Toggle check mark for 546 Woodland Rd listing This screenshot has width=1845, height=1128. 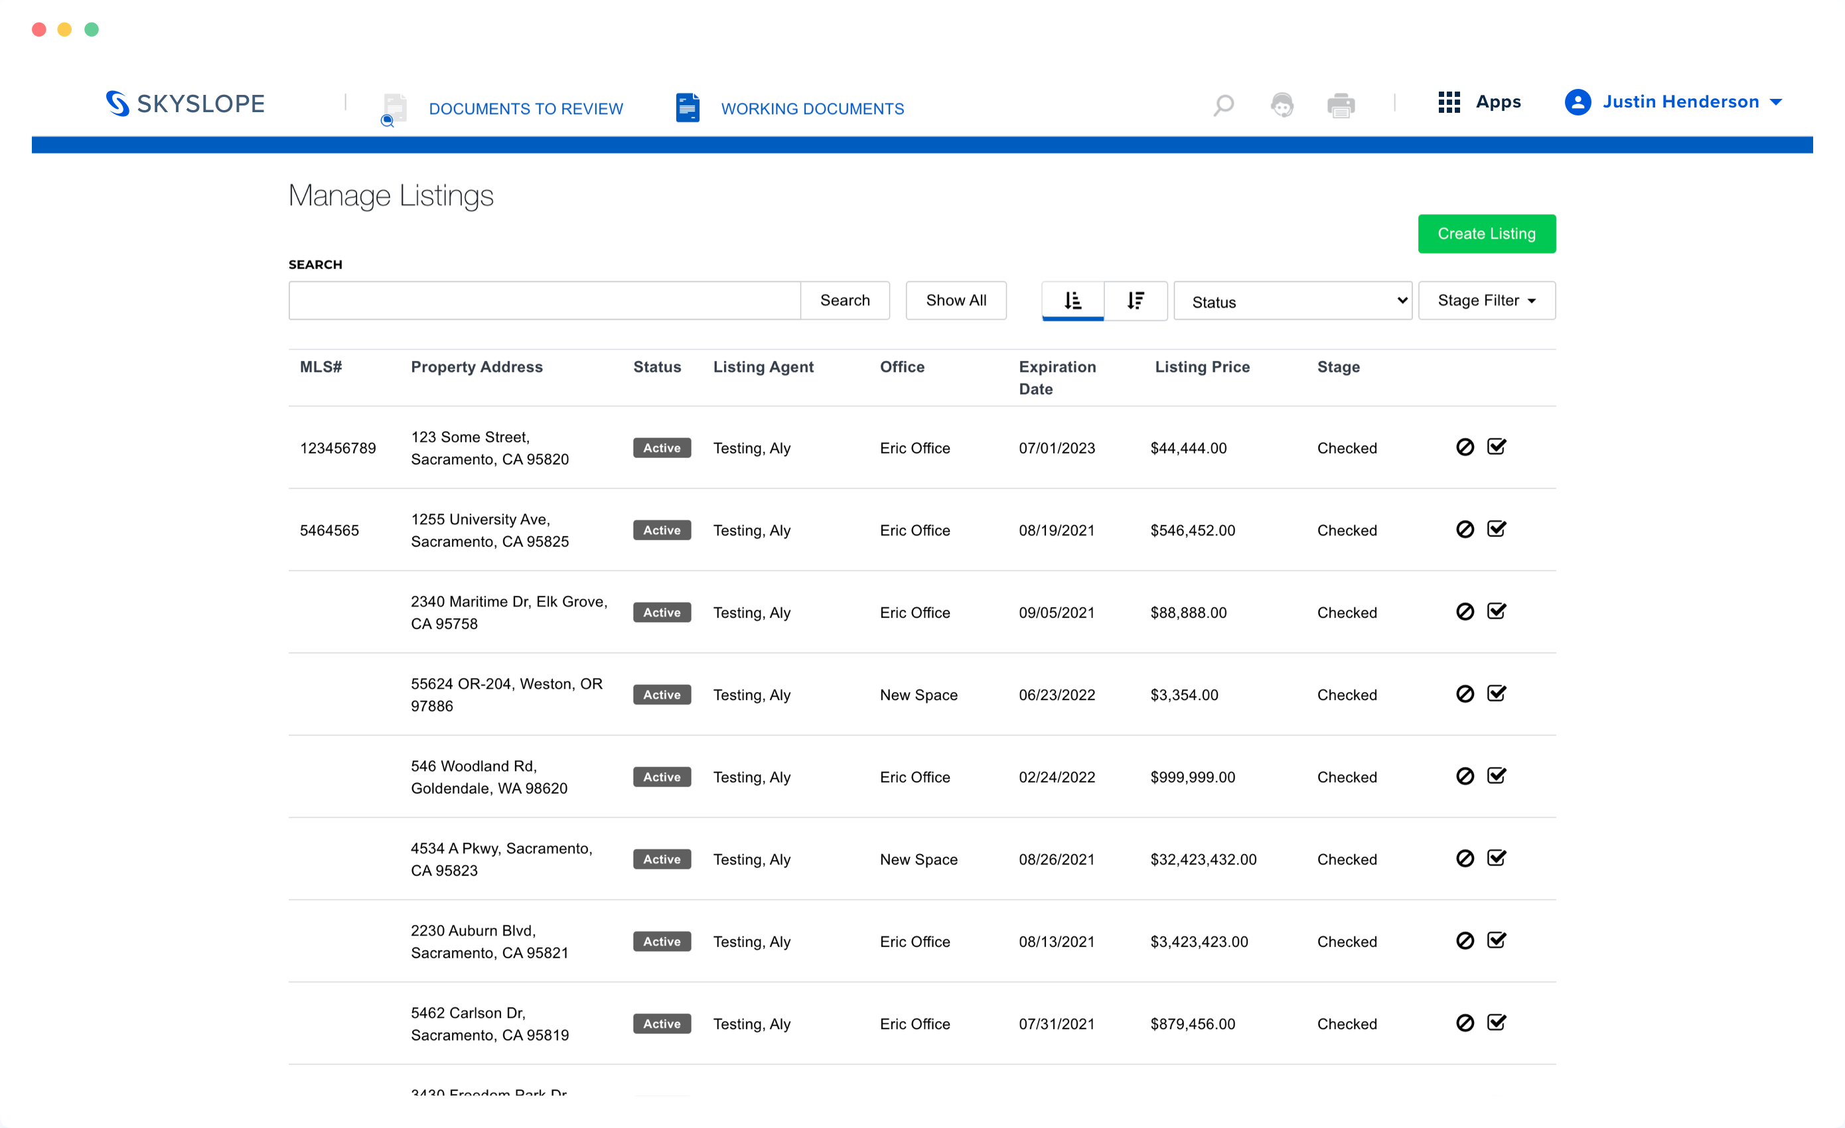1496,776
